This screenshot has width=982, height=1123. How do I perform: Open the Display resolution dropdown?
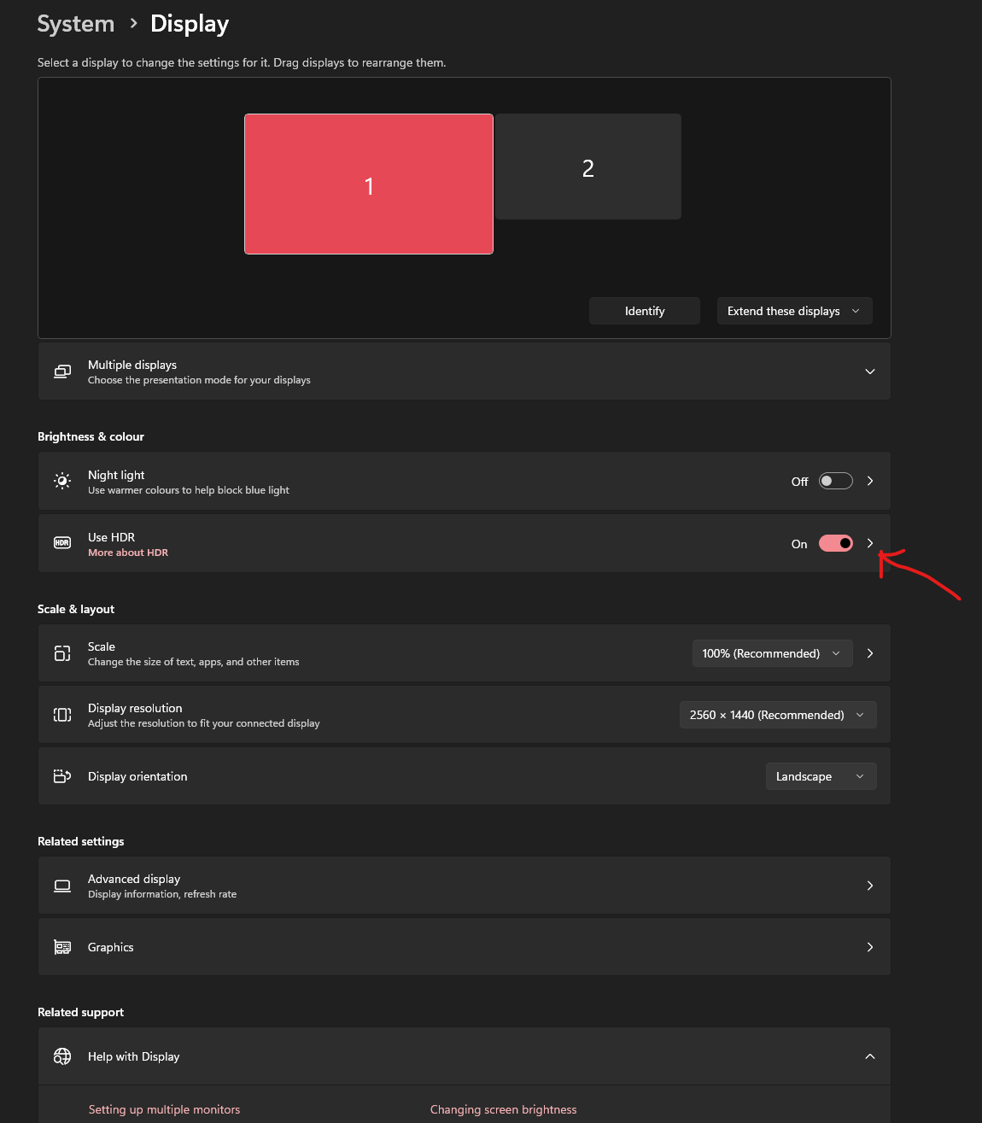[776, 715]
